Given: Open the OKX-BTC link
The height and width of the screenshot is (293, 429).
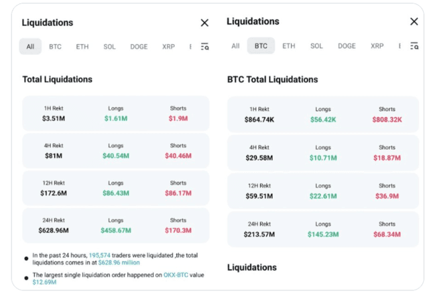Looking at the screenshot, I should [x=176, y=275].
